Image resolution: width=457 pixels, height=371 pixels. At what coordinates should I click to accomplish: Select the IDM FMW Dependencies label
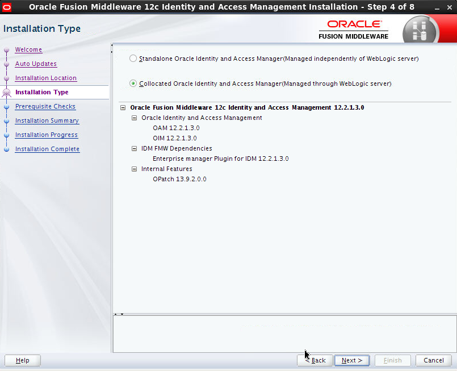point(177,148)
